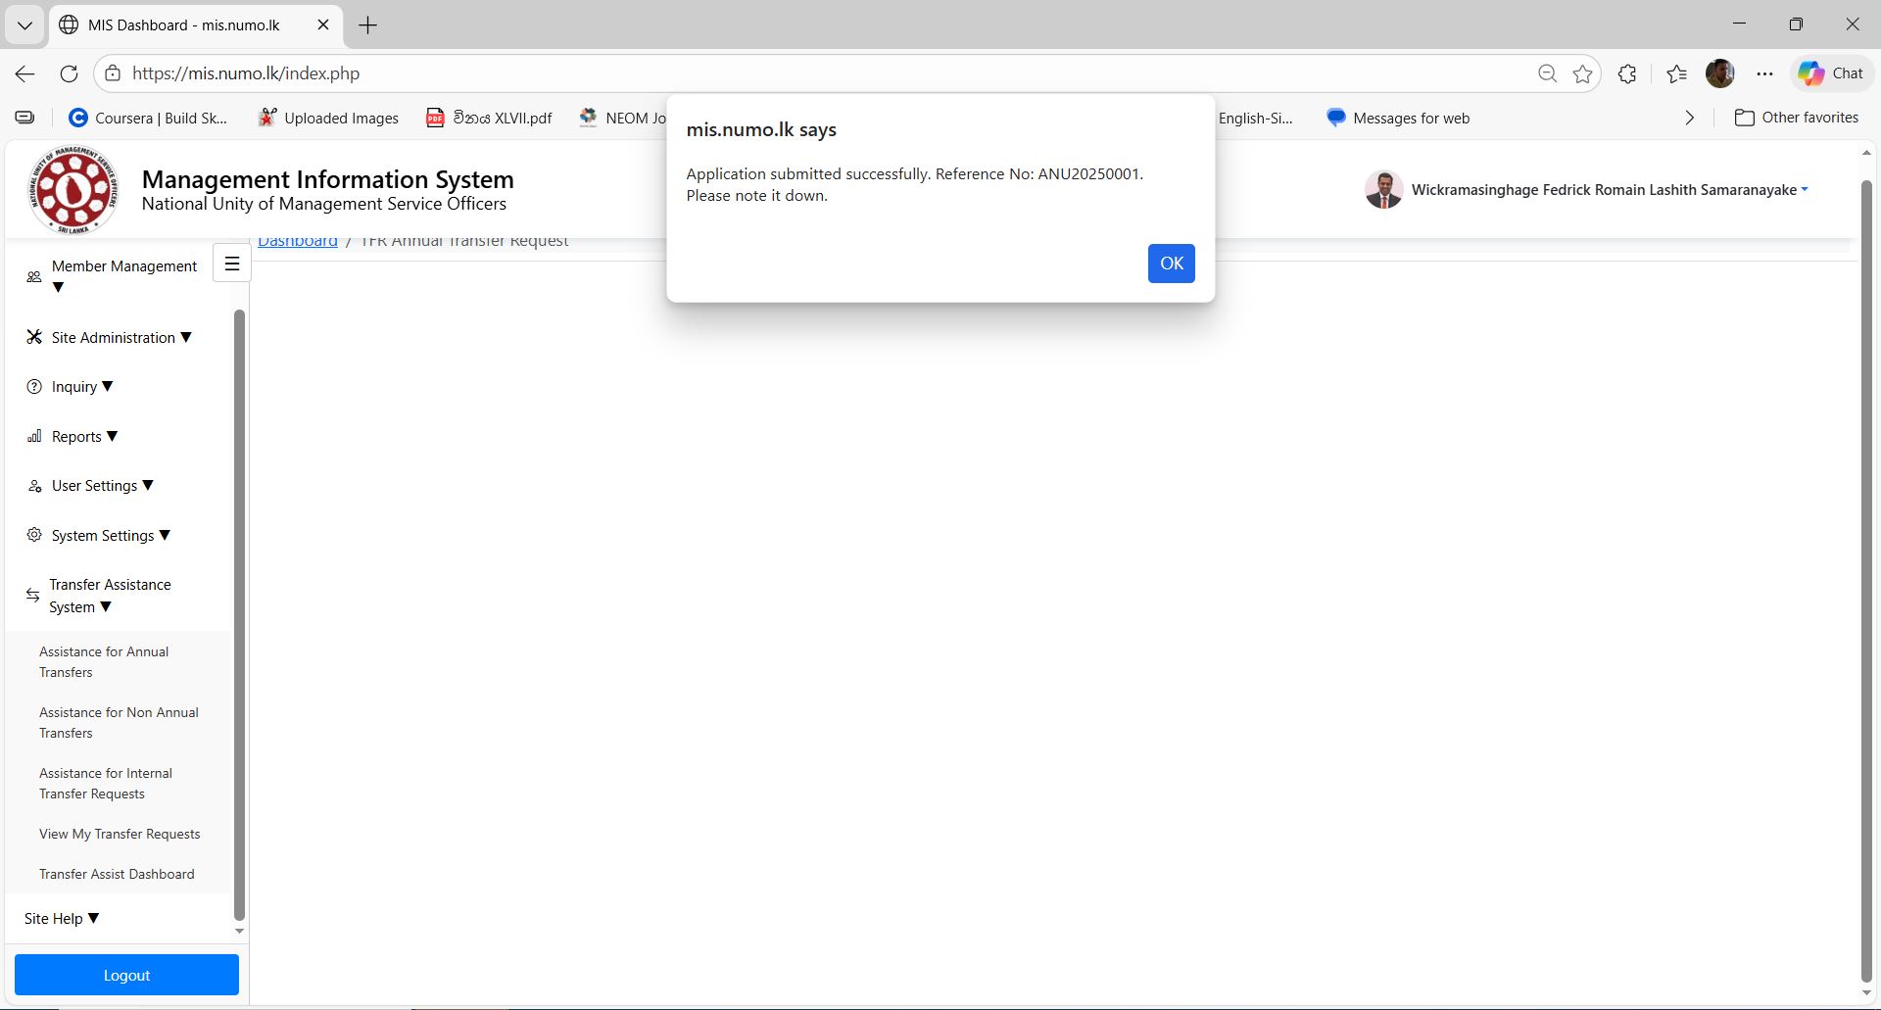This screenshot has height=1010, width=1881.
Task: Open the user name profile dropdown
Action: [1603, 190]
